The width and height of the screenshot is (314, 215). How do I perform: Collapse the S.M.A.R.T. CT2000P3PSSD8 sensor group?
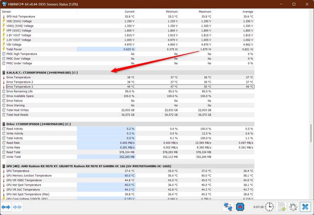(x=4, y=73)
